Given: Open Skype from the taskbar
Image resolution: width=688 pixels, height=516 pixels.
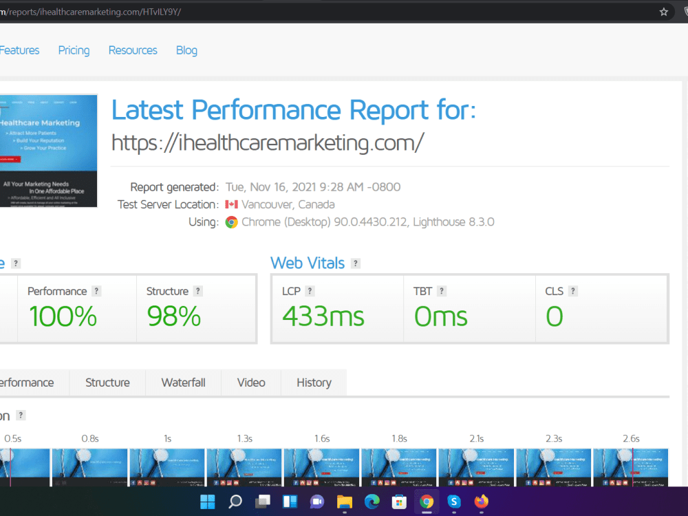Looking at the screenshot, I should click(454, 501).
